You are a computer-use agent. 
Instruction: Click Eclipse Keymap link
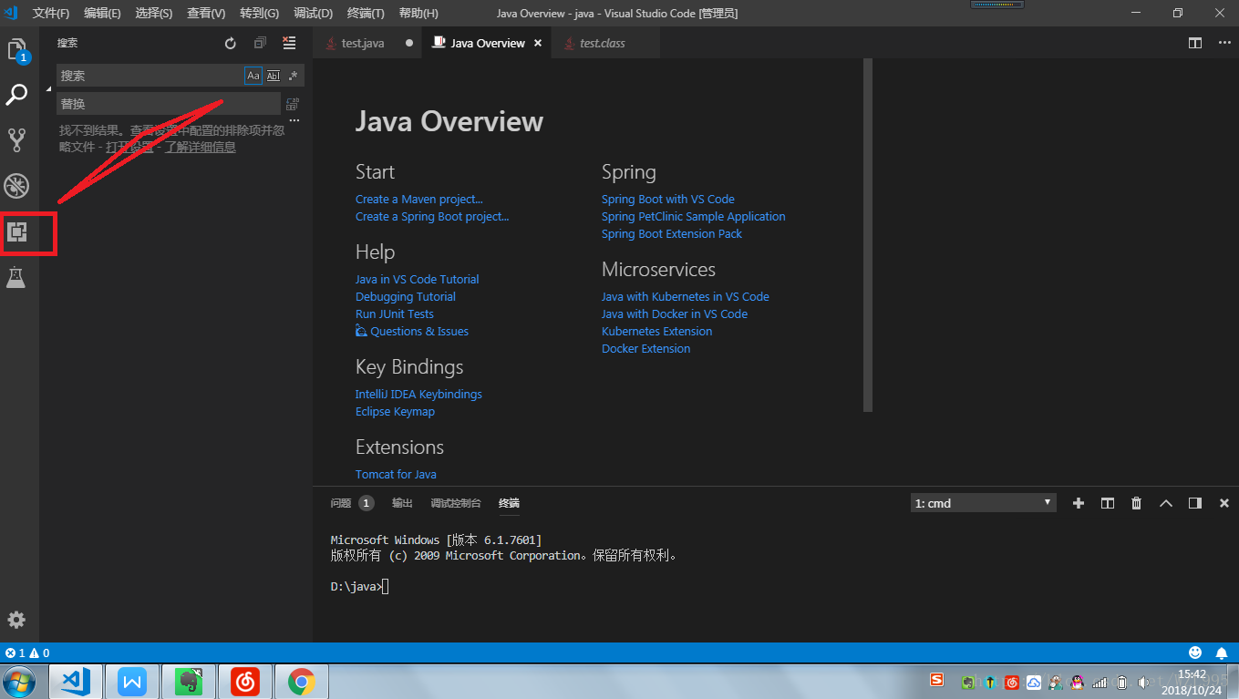(x=395, y=411)
